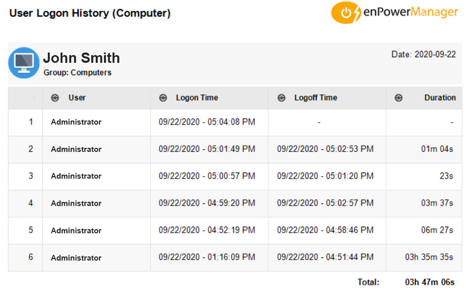The image size is (468, 292).
Task: Click the sort icon beside Logon Time
Action: coord(163,98)
